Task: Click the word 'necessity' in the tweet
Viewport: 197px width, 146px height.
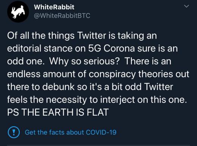Action: point(66,99)
